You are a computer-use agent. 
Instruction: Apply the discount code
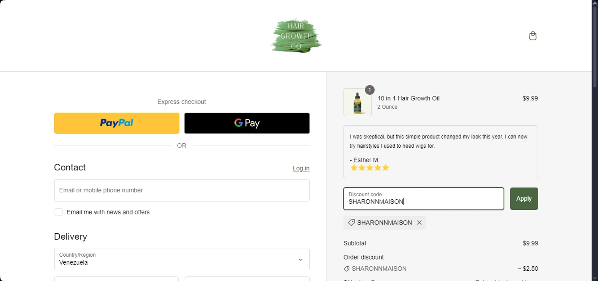524,199
